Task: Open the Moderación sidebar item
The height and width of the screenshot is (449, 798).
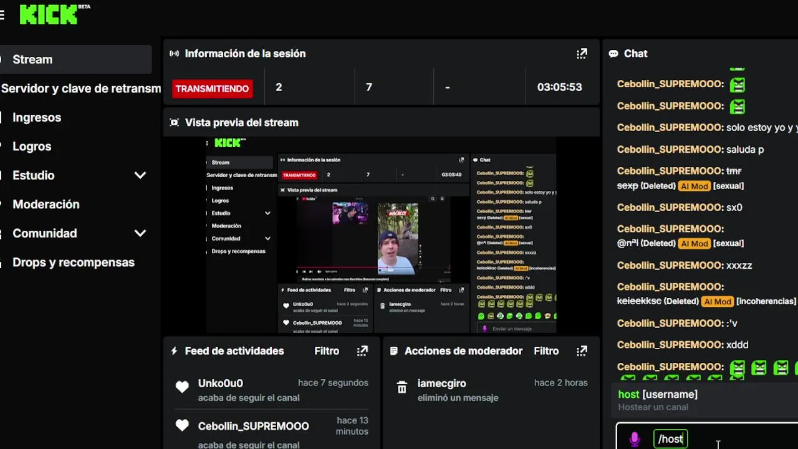Action: tap(46, 205)
